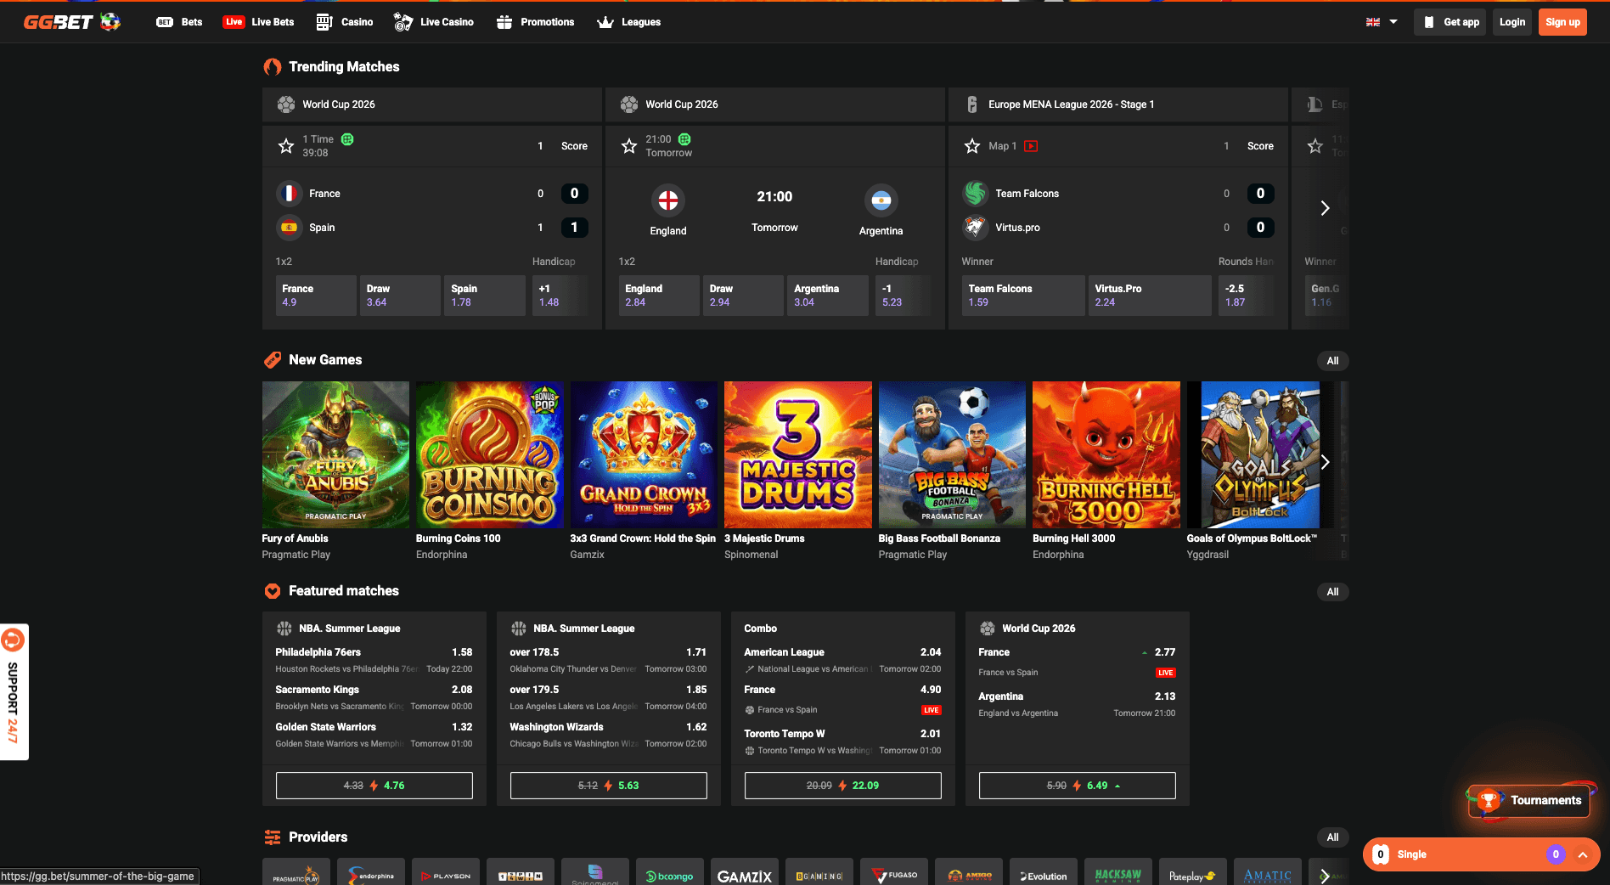Advance trending matches carousel with right chevron
The image size is (1610, 885).
[x=1325, y=208]
